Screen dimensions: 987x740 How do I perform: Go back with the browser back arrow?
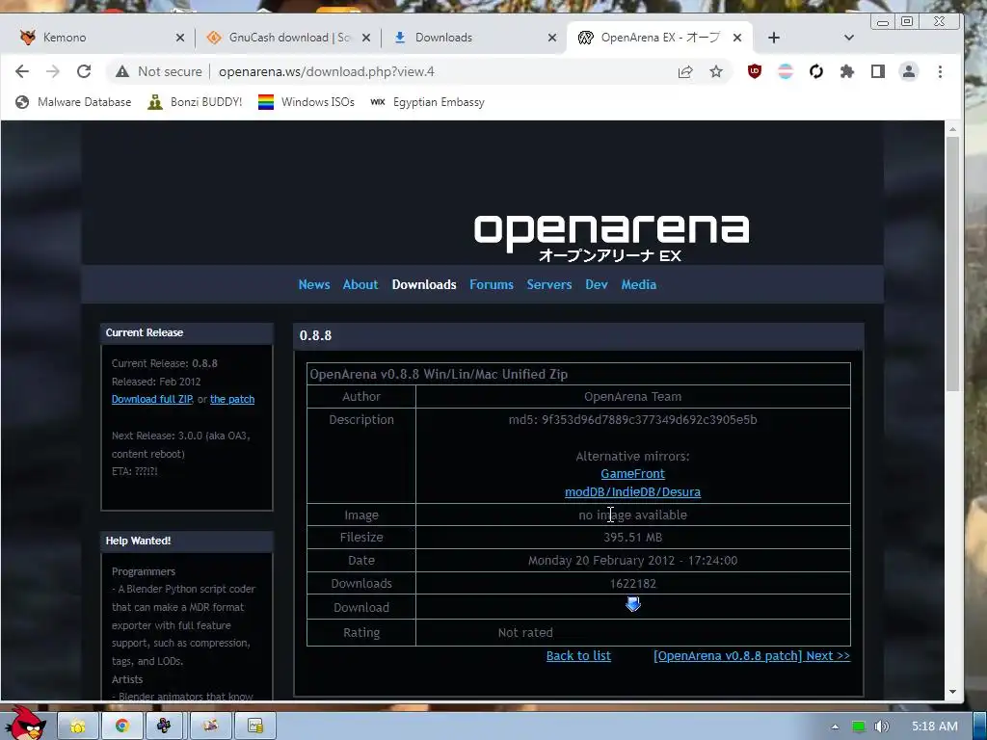tap(22, 71)
